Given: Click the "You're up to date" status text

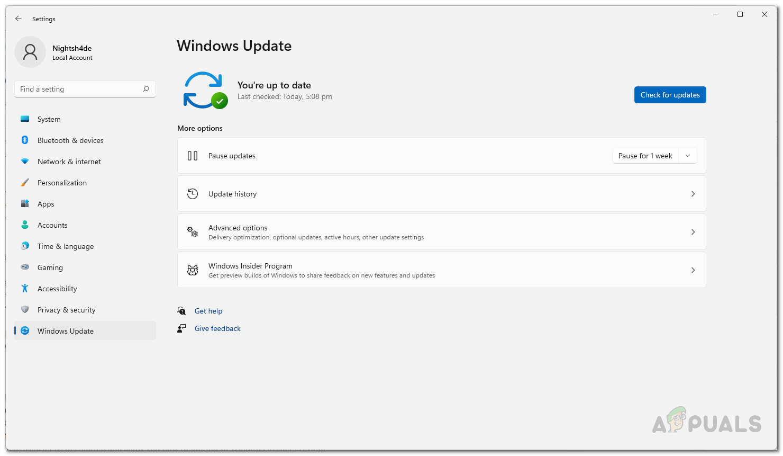Looking at the screenshot, I should [274, 85].
